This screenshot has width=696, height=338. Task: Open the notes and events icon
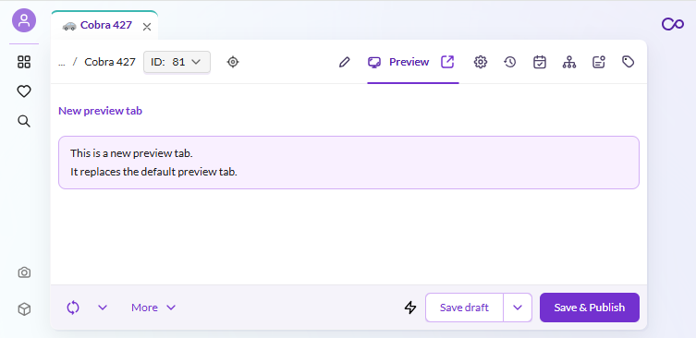click(599, 62)
